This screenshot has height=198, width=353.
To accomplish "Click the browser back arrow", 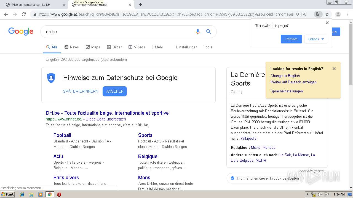I will click(x=6, y=14).
